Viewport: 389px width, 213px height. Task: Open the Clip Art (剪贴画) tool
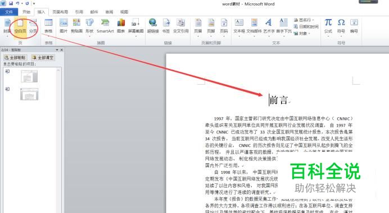[x=76, y=26]
